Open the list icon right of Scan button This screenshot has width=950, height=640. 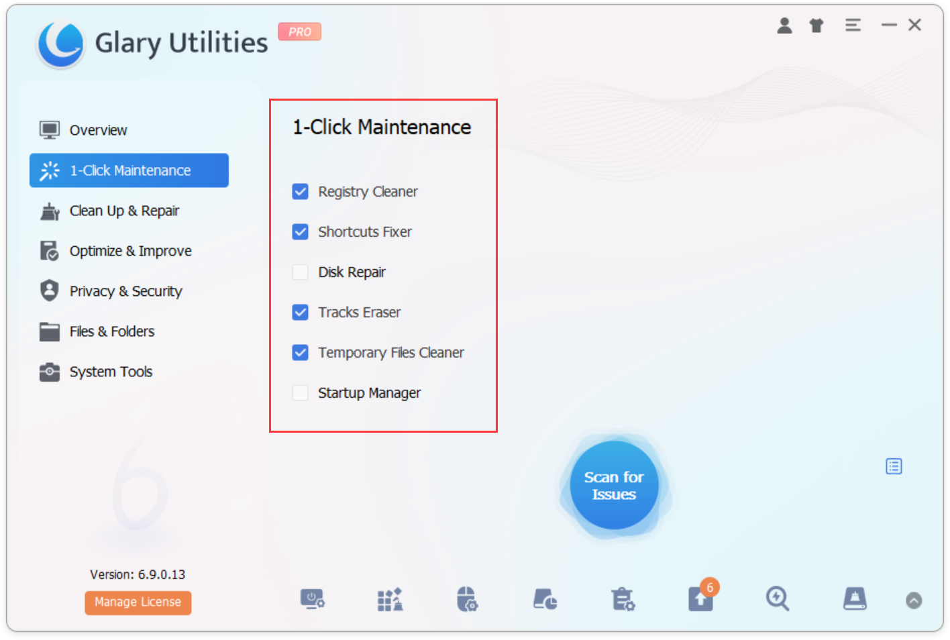pyautogui.click(x=894, y=466)
